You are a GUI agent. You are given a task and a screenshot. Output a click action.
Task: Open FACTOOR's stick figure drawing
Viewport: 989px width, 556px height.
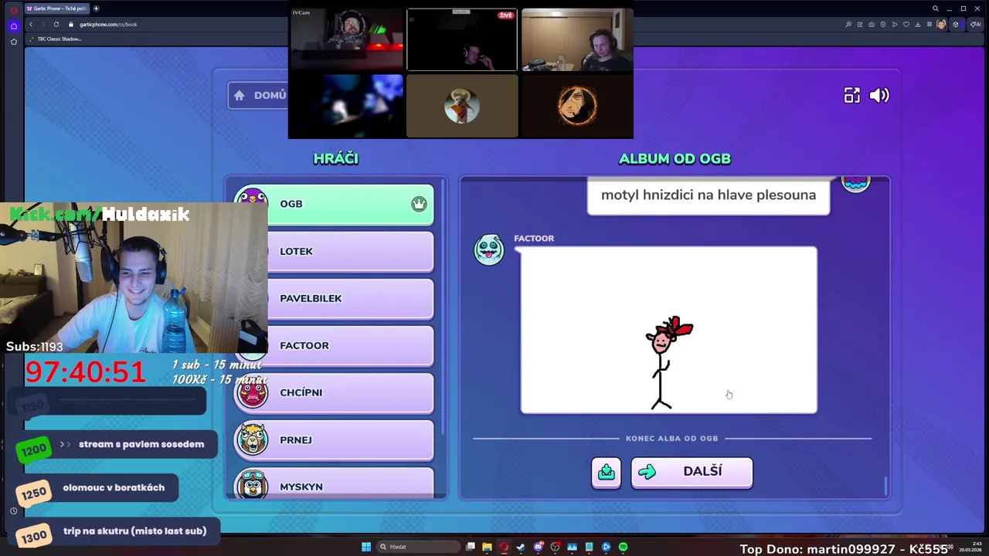coord(668,330)
